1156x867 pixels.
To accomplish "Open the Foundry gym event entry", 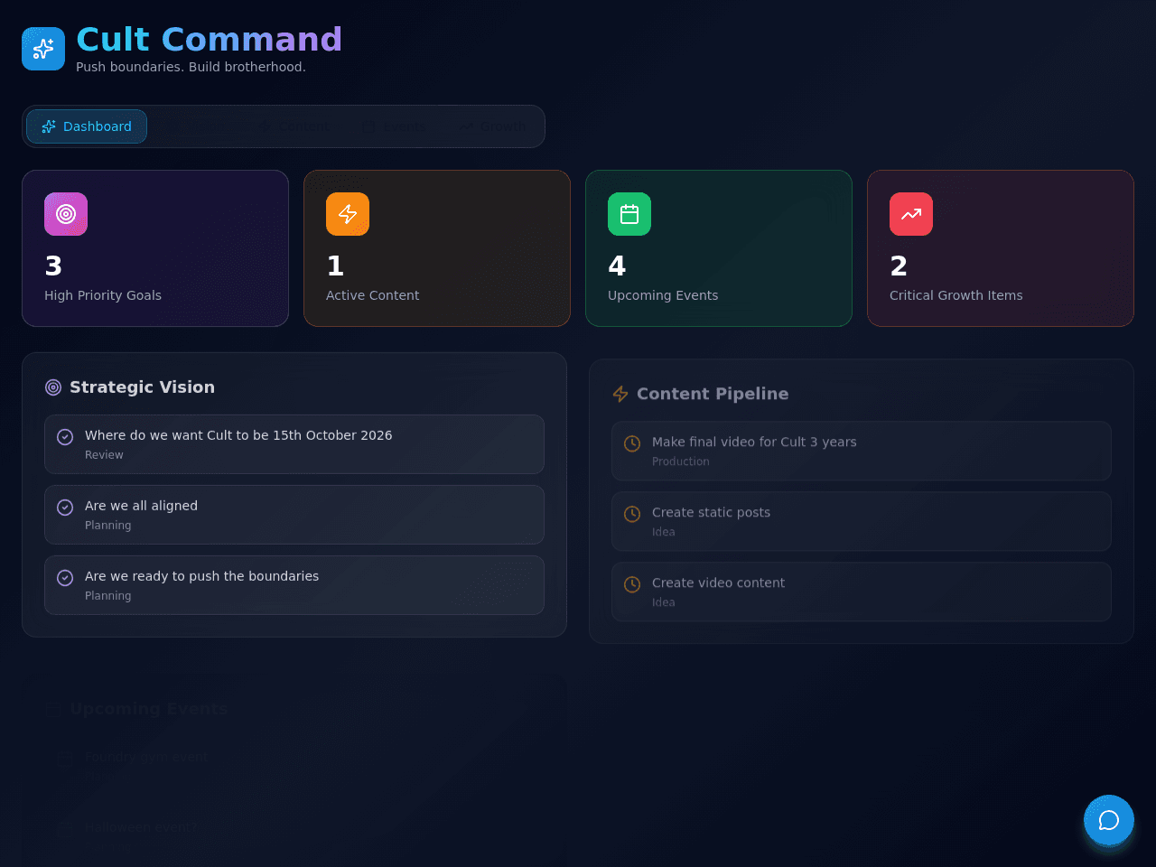I will [294, 766].
